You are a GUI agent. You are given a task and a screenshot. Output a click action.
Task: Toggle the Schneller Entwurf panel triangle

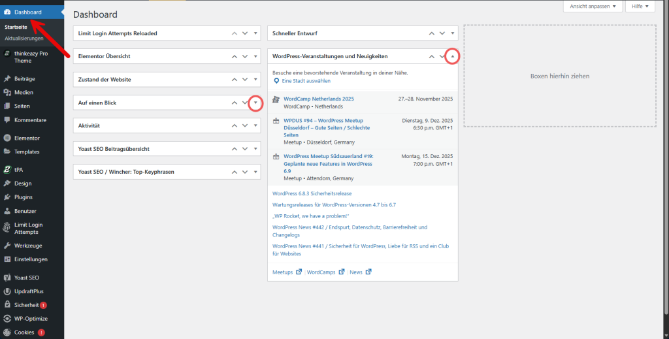point(451,33)
